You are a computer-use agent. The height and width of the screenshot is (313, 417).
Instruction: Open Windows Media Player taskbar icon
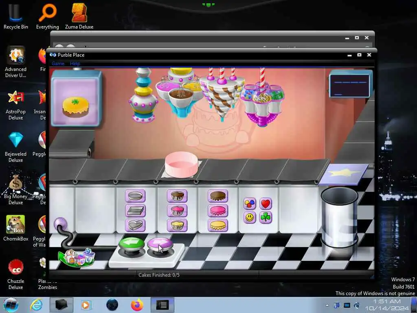pyautogui.click(x=86, y=305)
